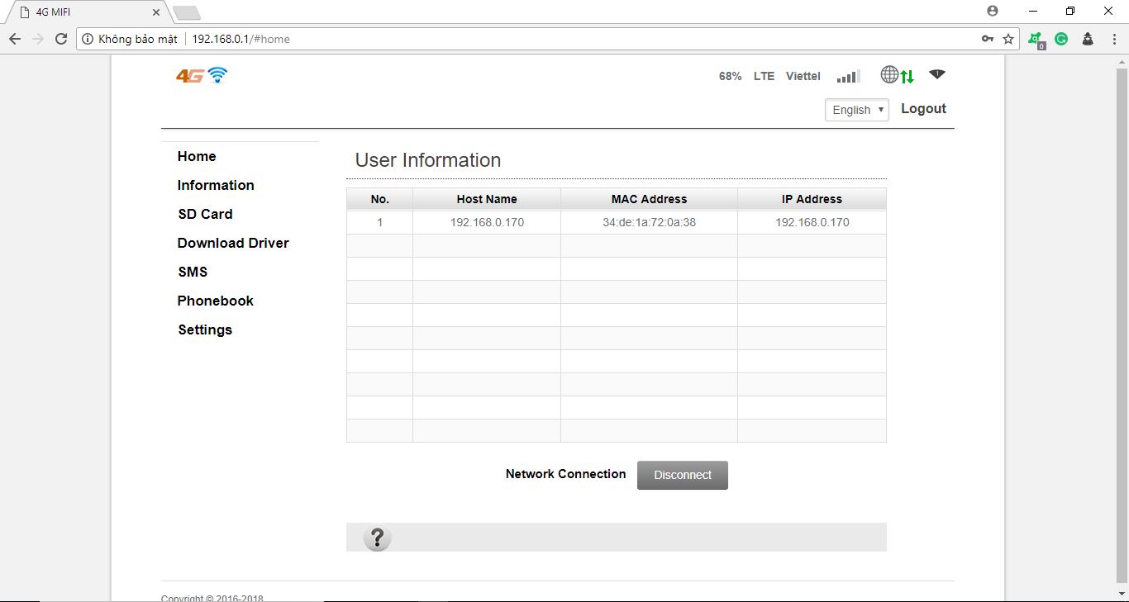Click the WiFi status icon in header
This screenshot has width=1129, height=602.
click(936, 74)
